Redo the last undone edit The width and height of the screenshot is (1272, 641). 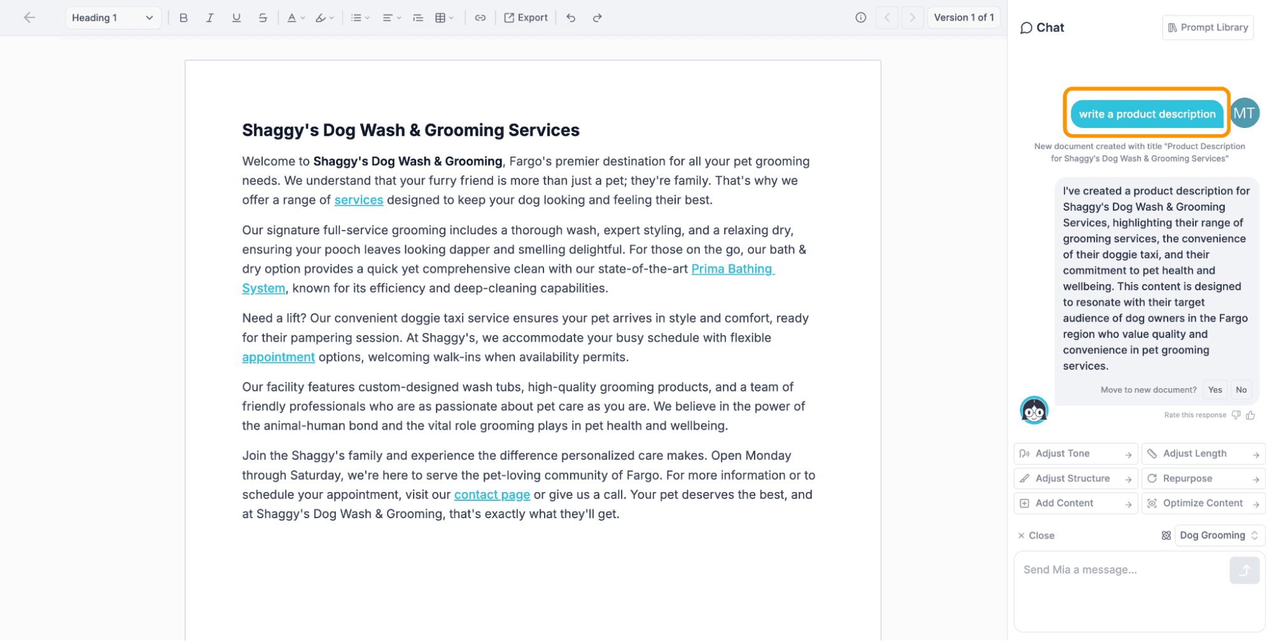[597, 18]
